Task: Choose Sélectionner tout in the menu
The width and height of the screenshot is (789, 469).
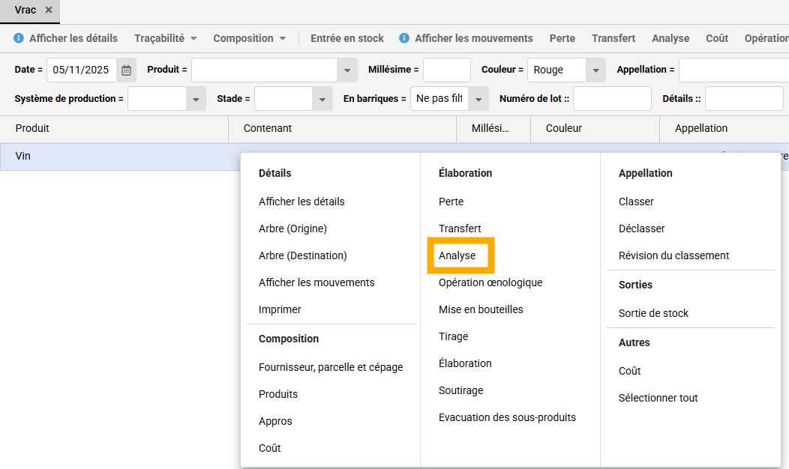Action: pyautogui.click(x=658, y=398)
